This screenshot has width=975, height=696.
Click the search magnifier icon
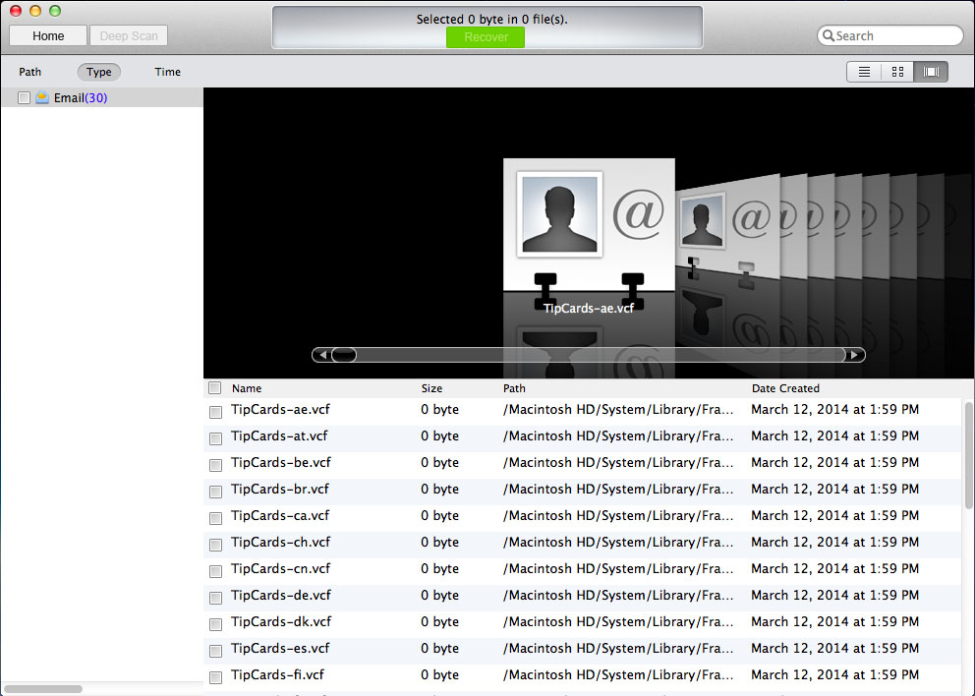coord(829,36)
